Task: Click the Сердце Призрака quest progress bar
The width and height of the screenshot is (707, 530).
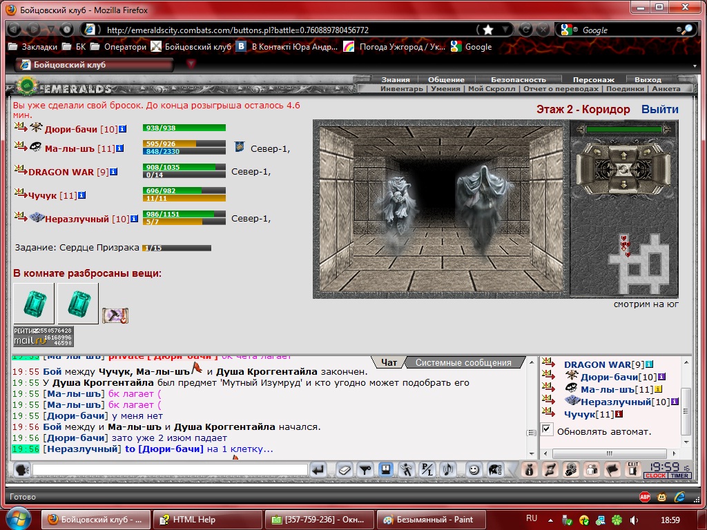Action: (x=177, y=248)
